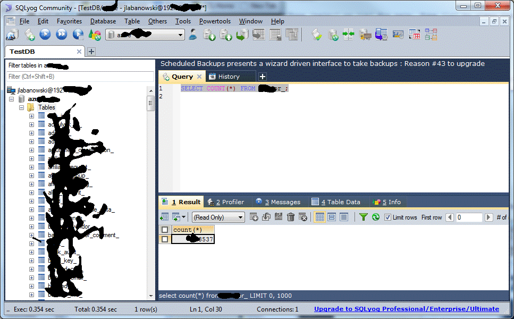Step First row value forward with arrow

pyautogui.click(x=488, y=217)
